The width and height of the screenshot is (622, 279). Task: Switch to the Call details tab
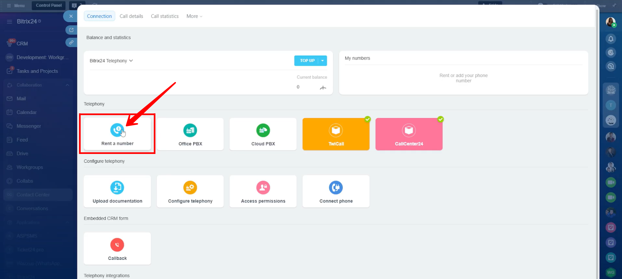[x=131, y=16]
